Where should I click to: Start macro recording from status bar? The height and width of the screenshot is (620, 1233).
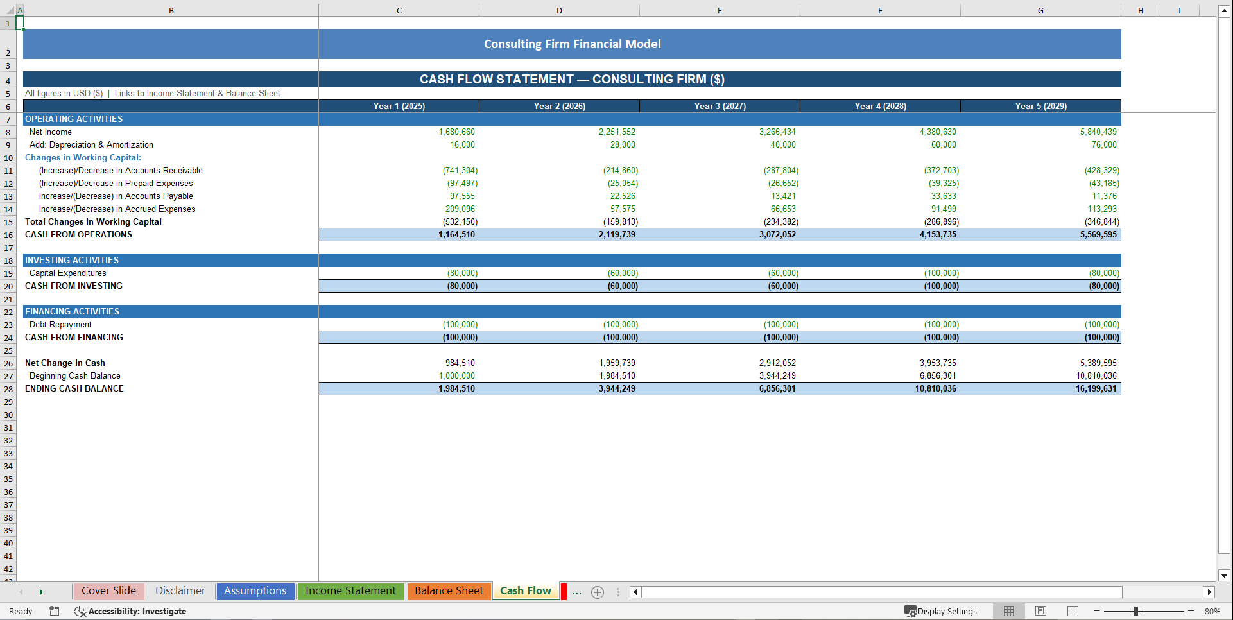[55, 611]
